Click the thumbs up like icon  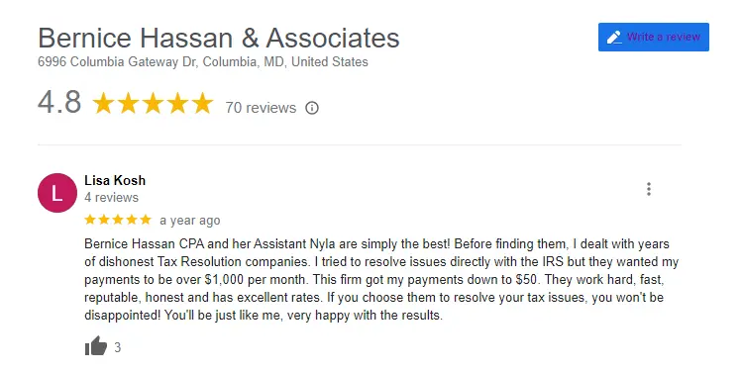pyautogui.click(x=96, y=346)
